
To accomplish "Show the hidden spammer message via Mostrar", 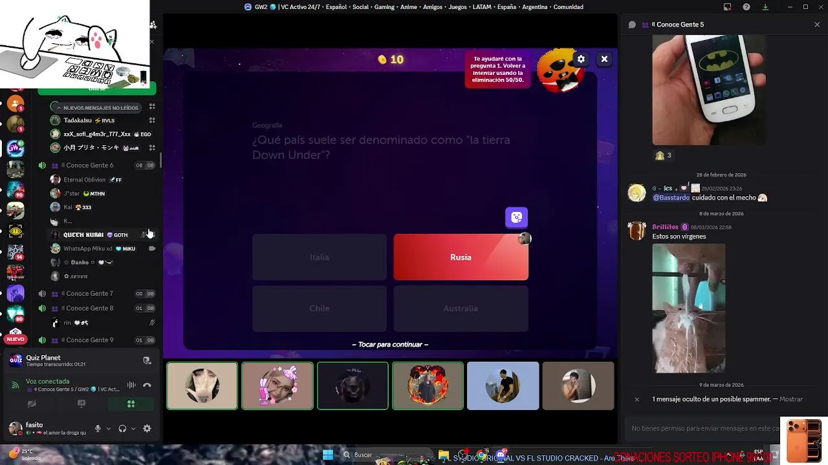I will coord(791,399).
